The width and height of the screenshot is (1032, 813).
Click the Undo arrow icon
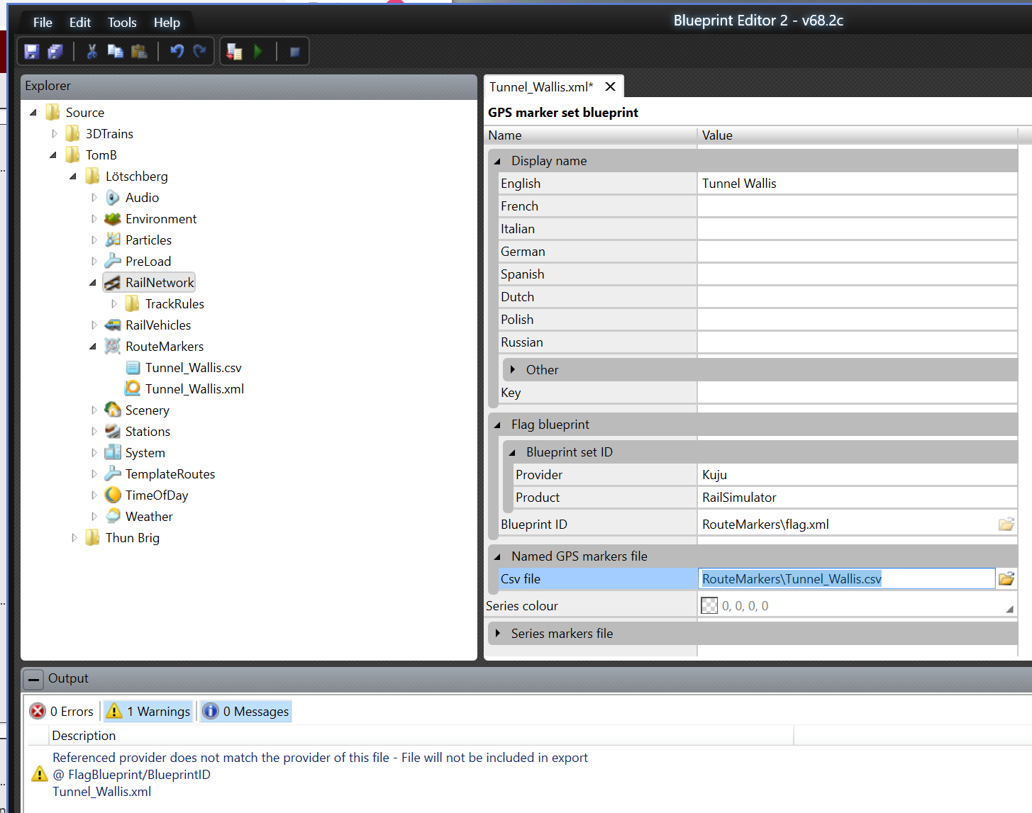(177, 52)
